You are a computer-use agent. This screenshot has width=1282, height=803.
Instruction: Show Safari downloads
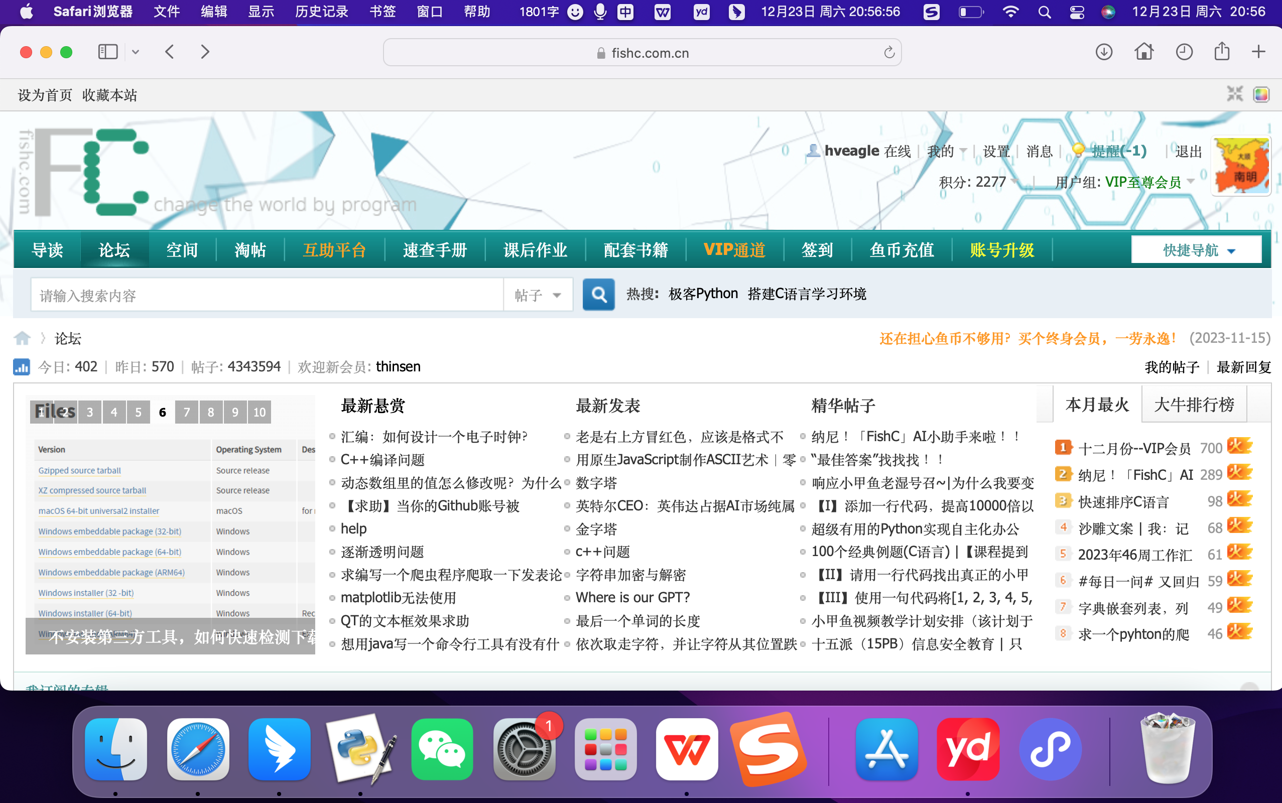tap(1104, 52)
